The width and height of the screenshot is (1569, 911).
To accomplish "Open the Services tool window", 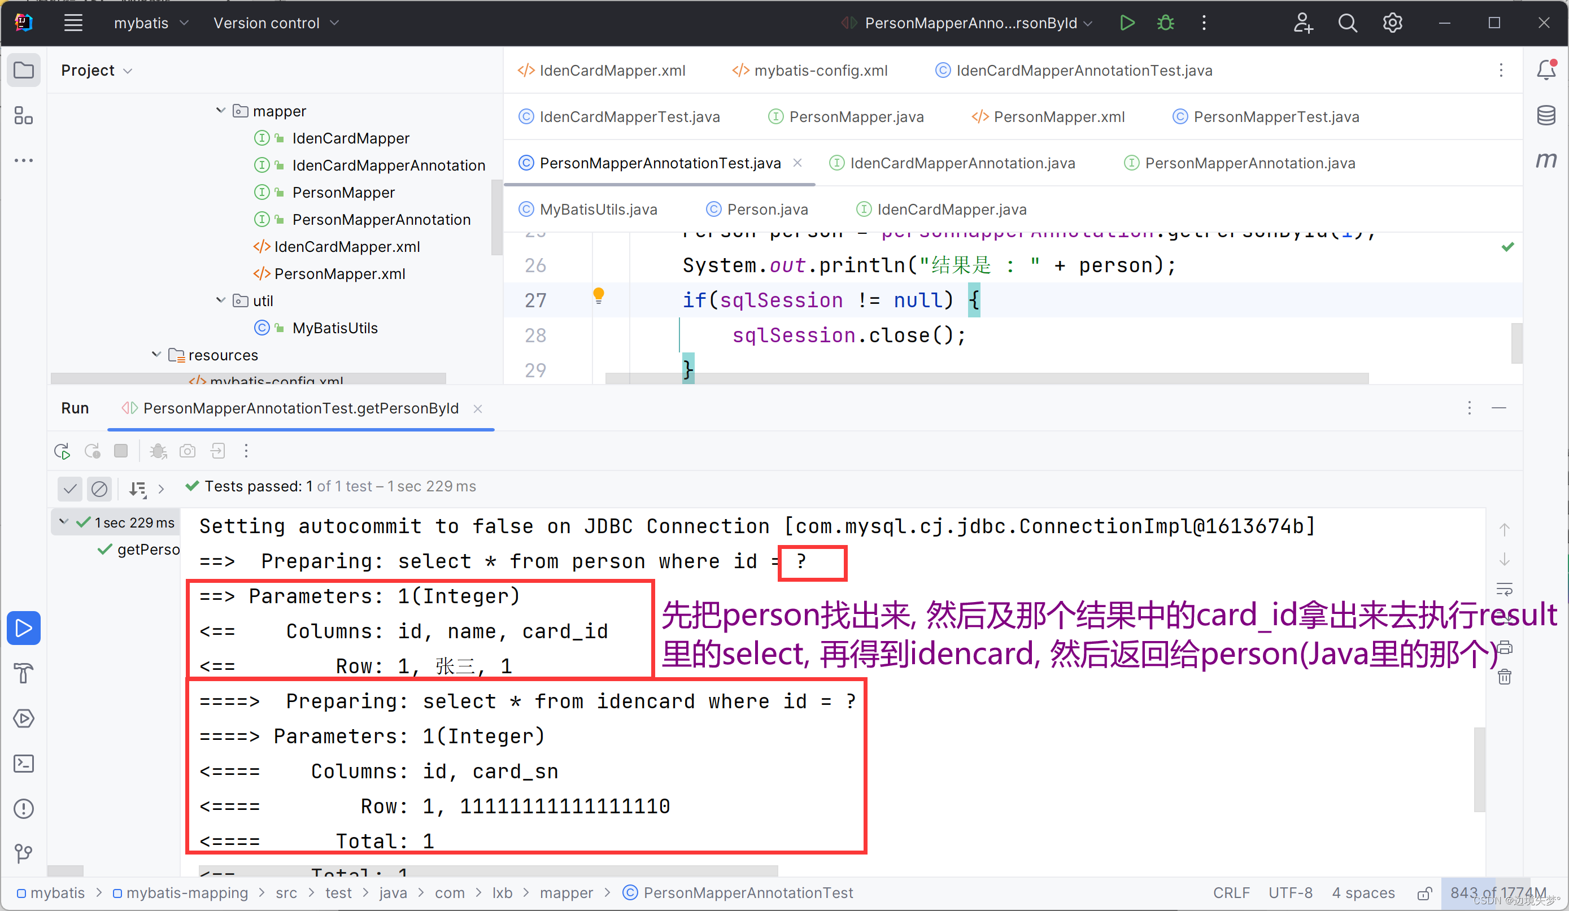I will 24,718.
